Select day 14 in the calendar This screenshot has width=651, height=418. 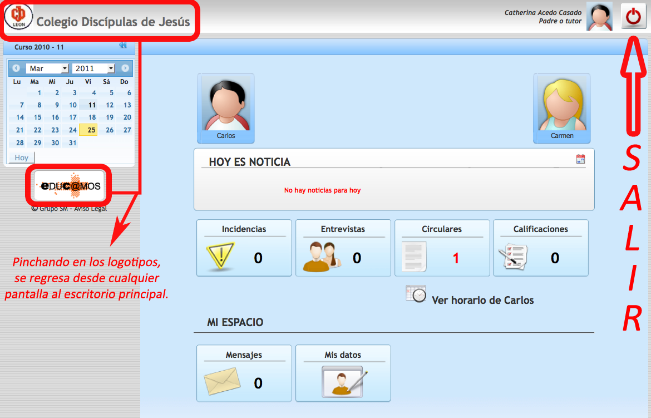17,117
